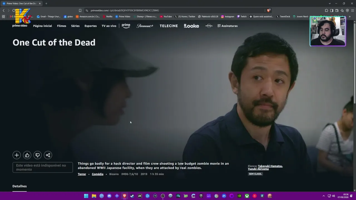Open the TV ao vivo menu item
This screenshot has width=356, height=200.
coord(109,26)
